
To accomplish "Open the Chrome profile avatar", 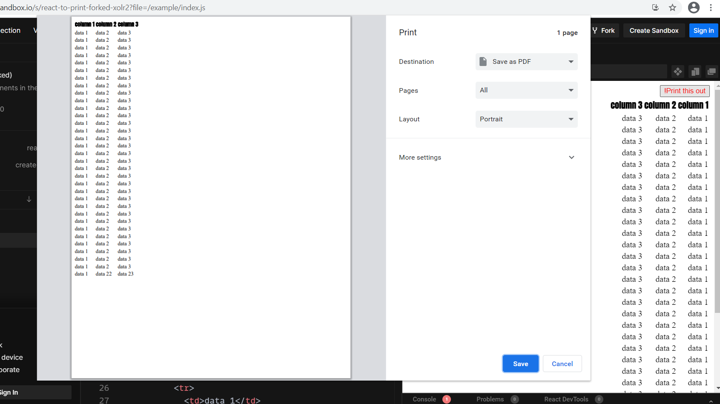I will pos(694,8).
